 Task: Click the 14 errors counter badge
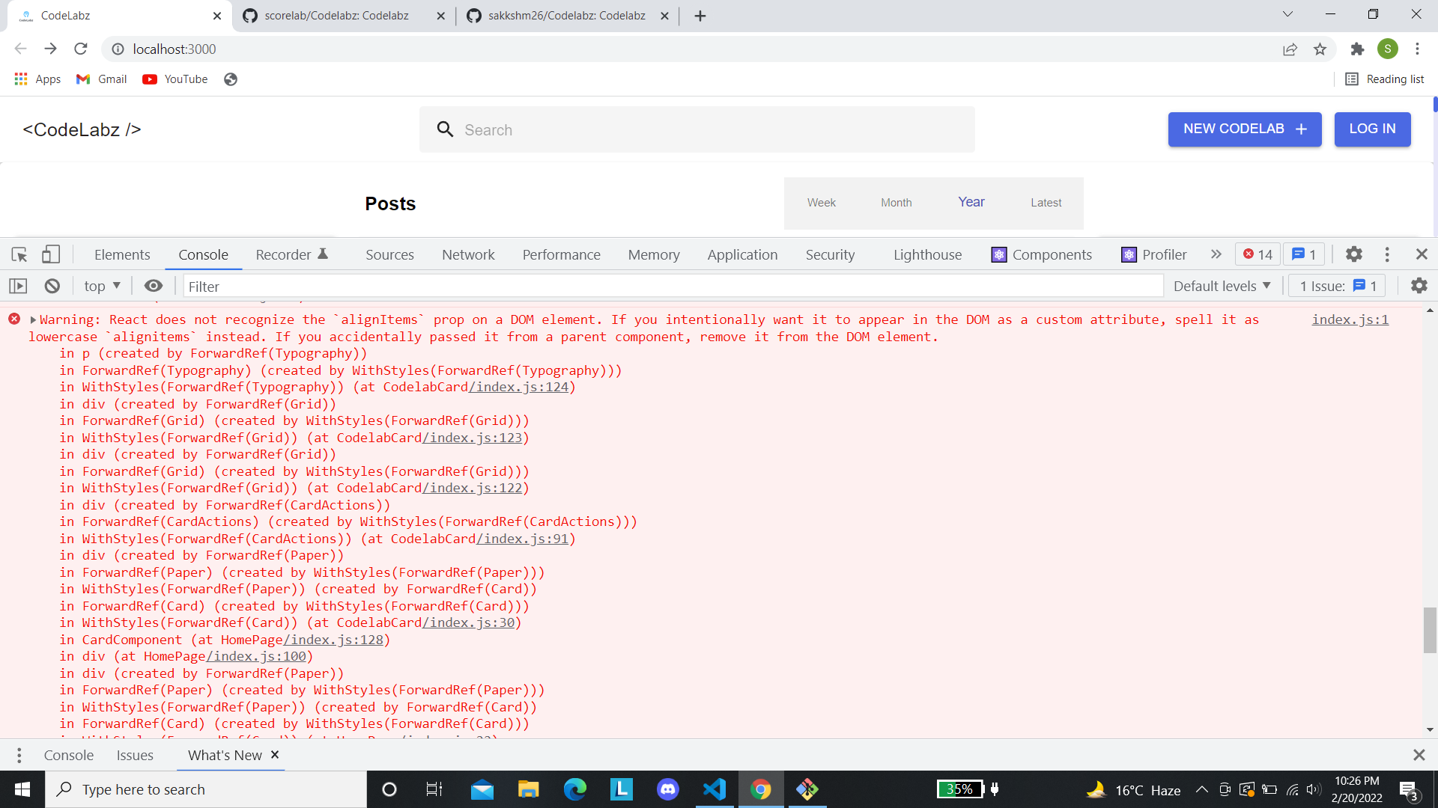coord(1257,254)
